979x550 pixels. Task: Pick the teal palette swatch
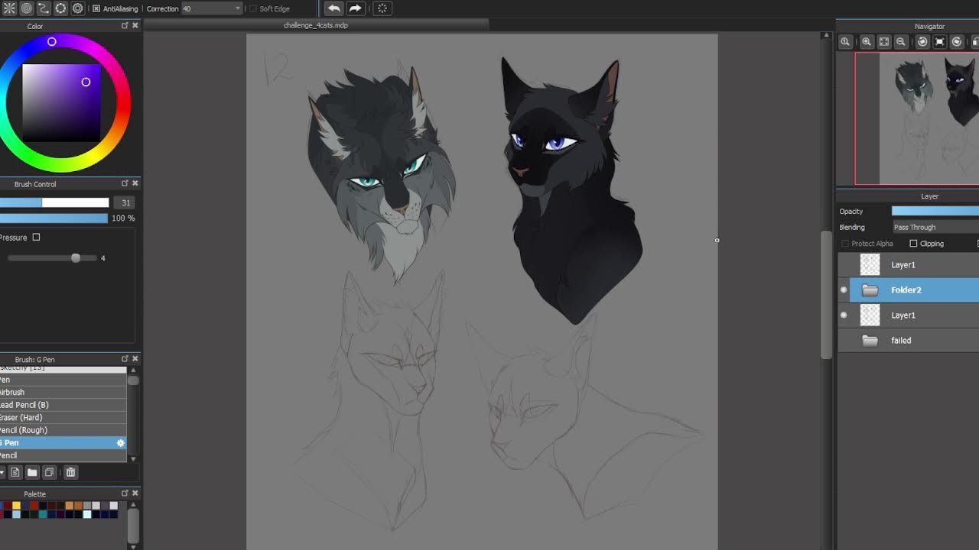coord(43,515)
